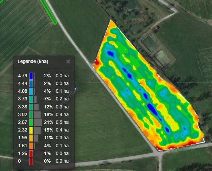Click the 0.5 ha area value
The image size is (212, 171).
point(62,122)
